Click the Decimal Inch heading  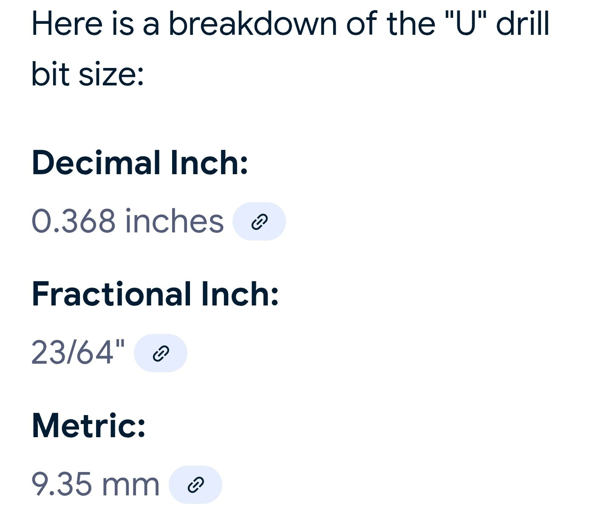click(140, 163)
